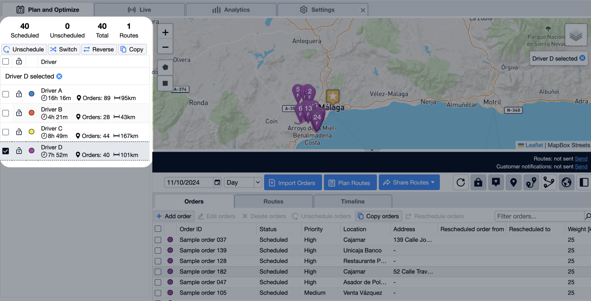Click the globe icon in the toolbar

pyautogui.click(x=566, y=182)
